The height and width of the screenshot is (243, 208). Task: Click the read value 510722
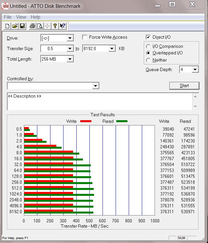(188, 164)
